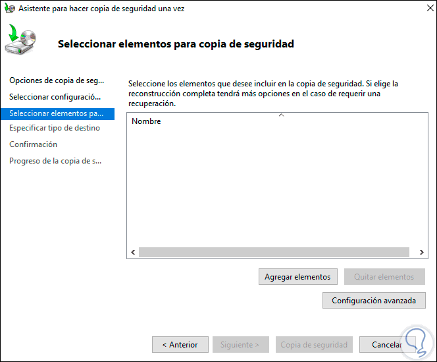Click the heading 'Seleccionar elementos para copia de seguridad'

pos(176,44)
